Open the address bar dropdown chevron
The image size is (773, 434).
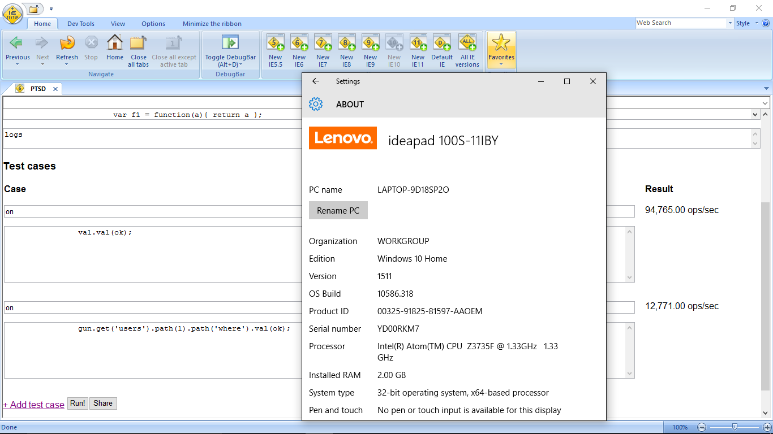pos(765,103)
